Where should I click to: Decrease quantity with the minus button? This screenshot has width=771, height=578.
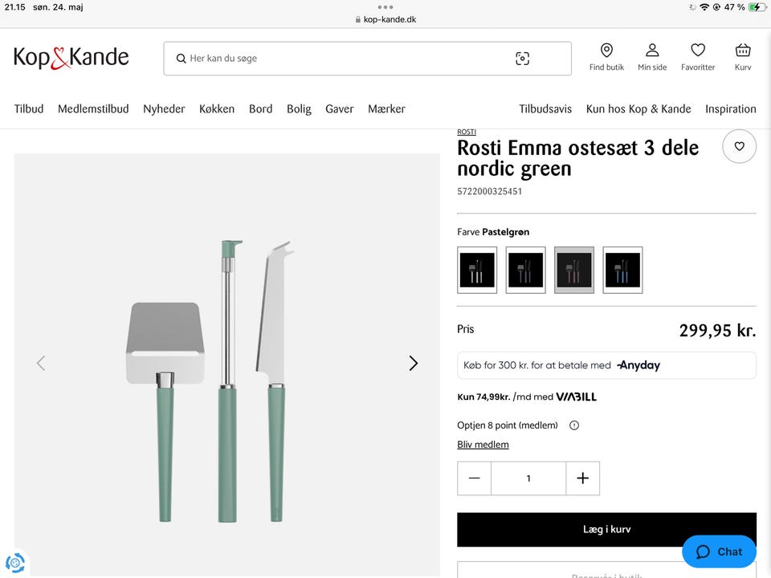pos(474,478)
